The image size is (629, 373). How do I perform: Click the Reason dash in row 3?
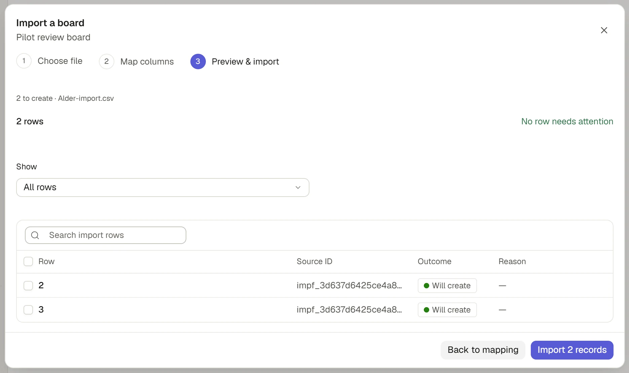click(x=502, y=310)
